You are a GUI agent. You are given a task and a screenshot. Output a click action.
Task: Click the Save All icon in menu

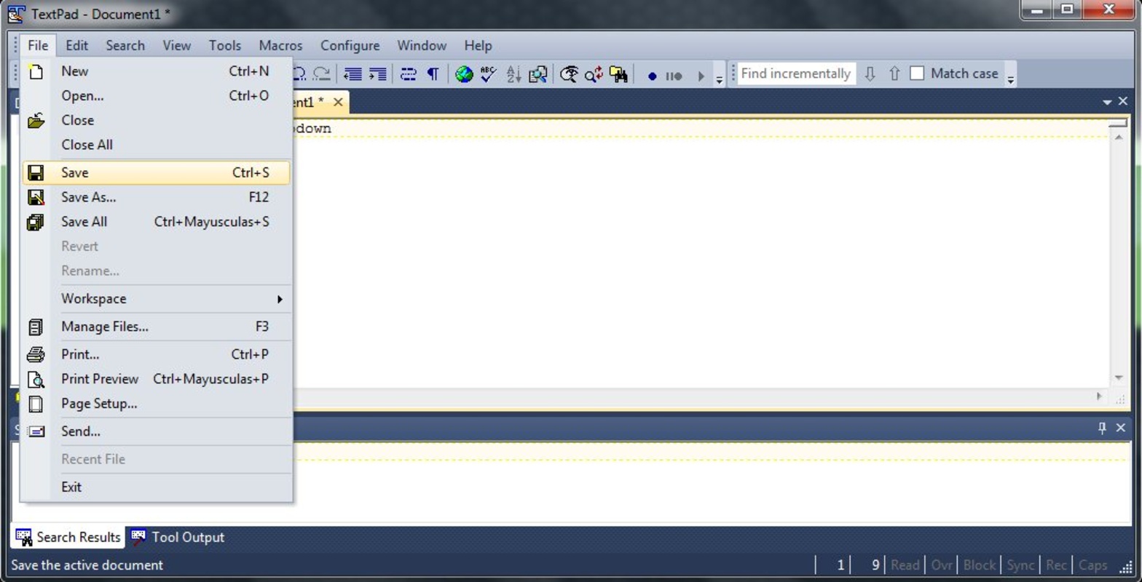click(x=35, y=222)
